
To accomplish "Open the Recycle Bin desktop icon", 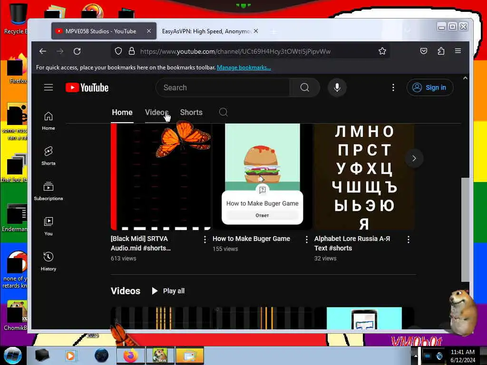I will (17, 19).
